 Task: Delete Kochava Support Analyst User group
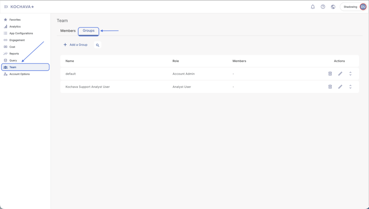pyautogui.click(x=330, y=87)
